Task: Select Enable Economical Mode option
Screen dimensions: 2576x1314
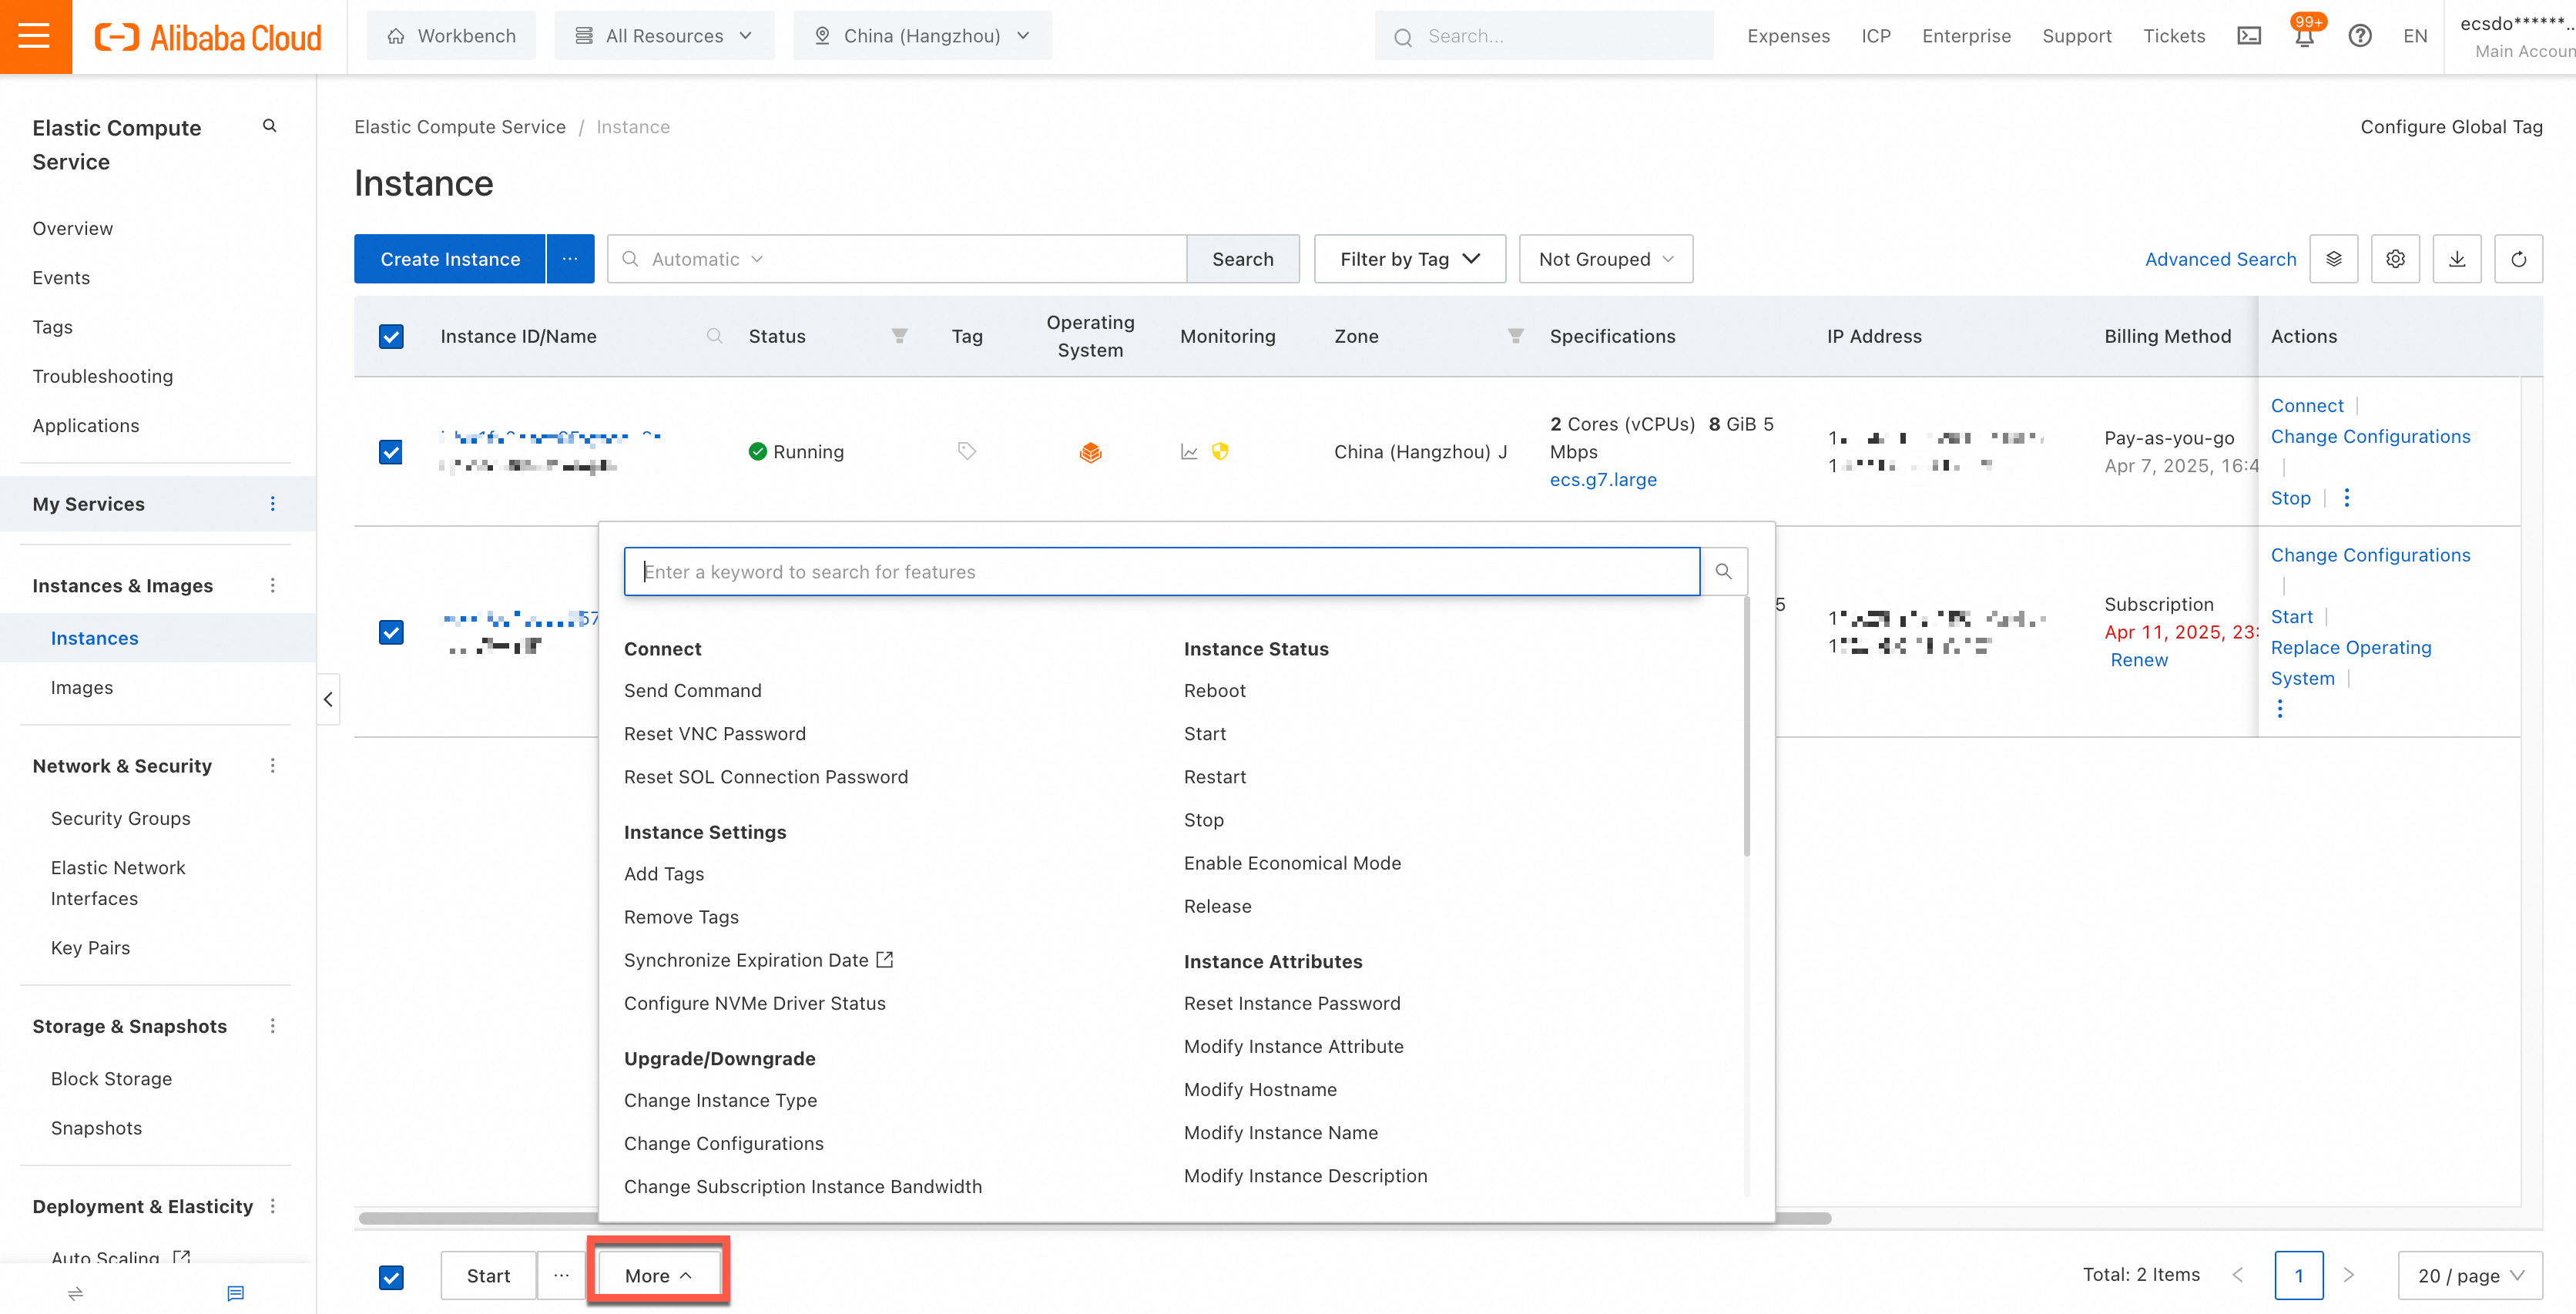Action: 1292,863
